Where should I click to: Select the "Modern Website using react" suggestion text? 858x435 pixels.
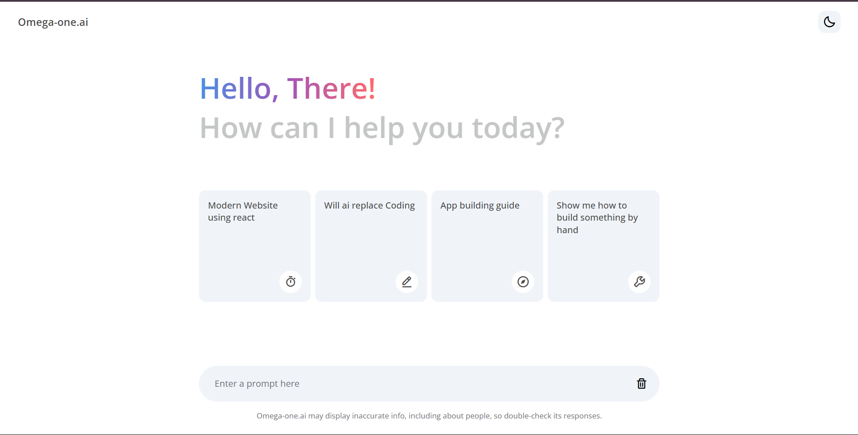click(x=243, y=211)
